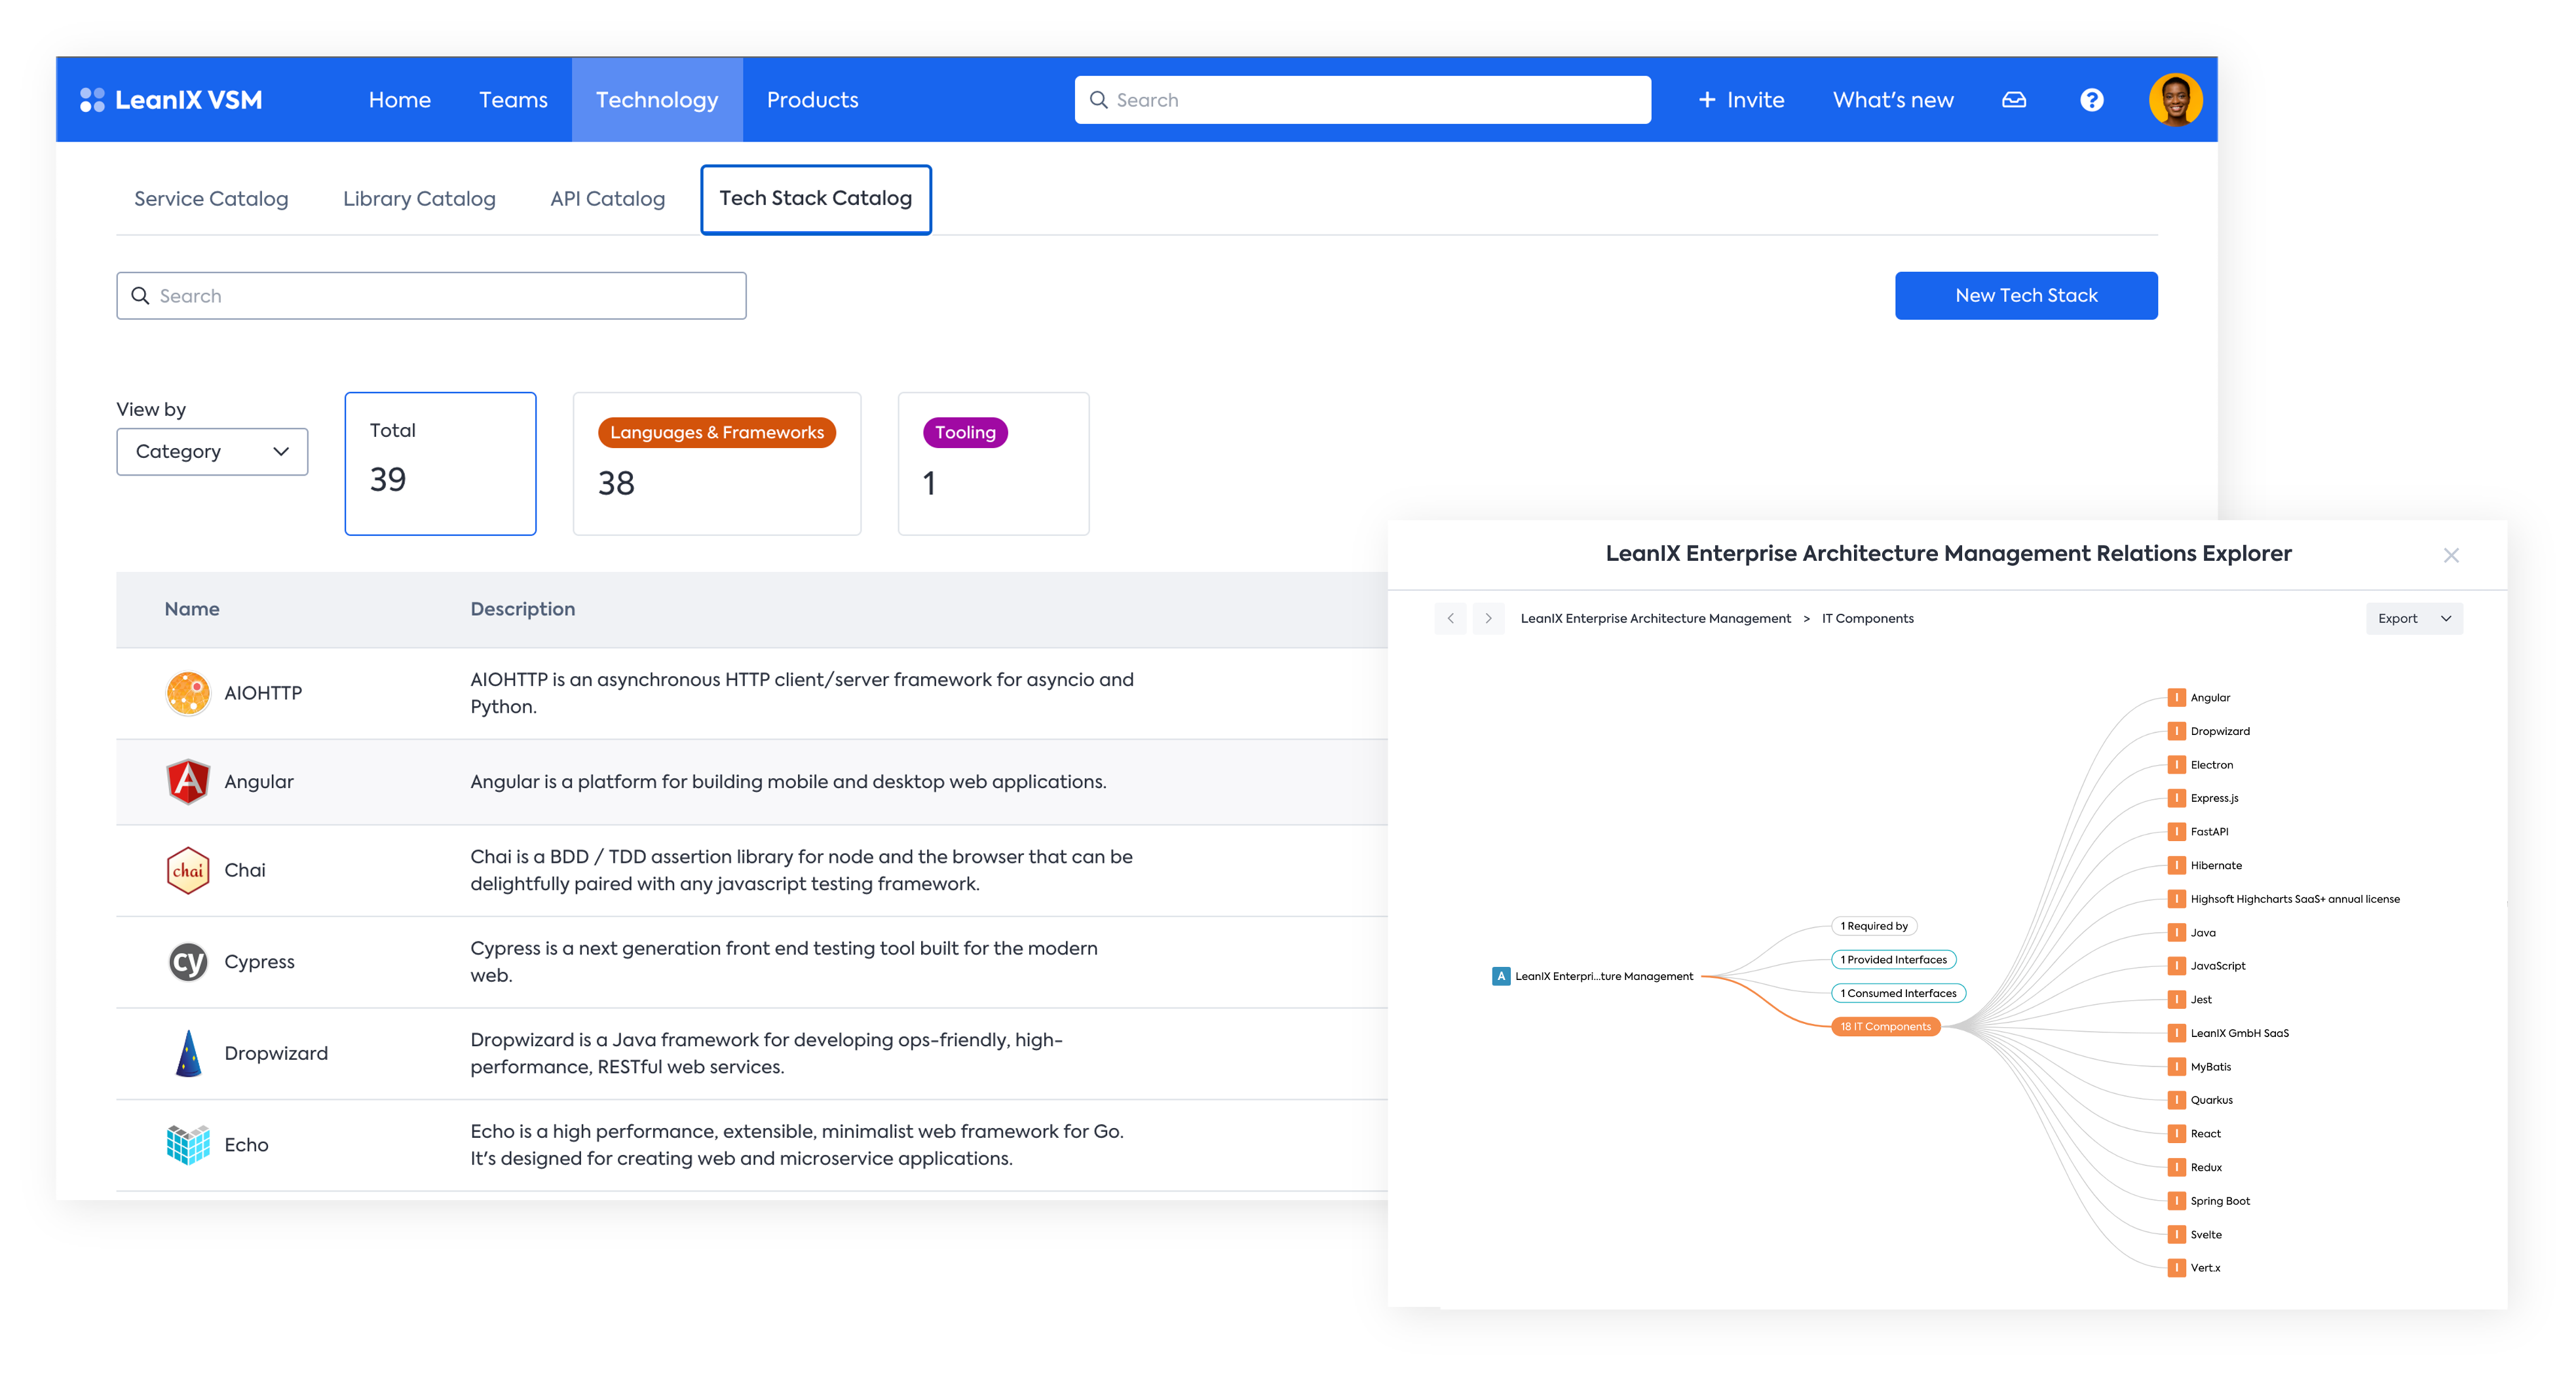Open the Technology menu
The width and height of the screenshot is (2576, 1375).
pos(657,100)
